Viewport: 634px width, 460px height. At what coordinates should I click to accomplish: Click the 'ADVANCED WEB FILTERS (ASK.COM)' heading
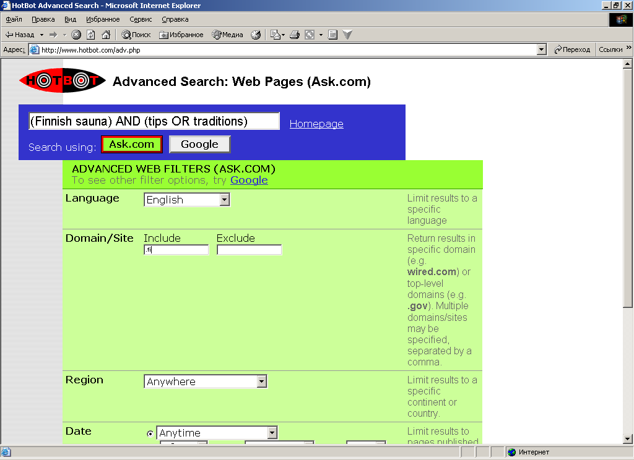tap(173, 169)
